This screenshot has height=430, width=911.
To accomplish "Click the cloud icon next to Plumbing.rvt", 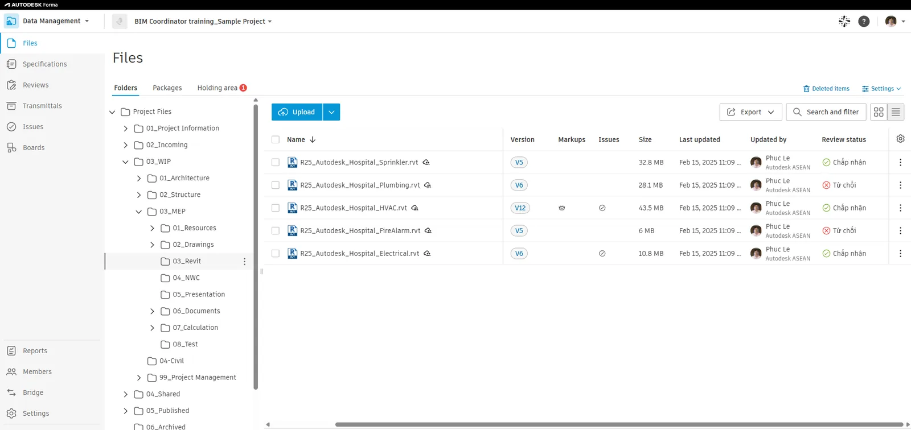I will [428, 185].
